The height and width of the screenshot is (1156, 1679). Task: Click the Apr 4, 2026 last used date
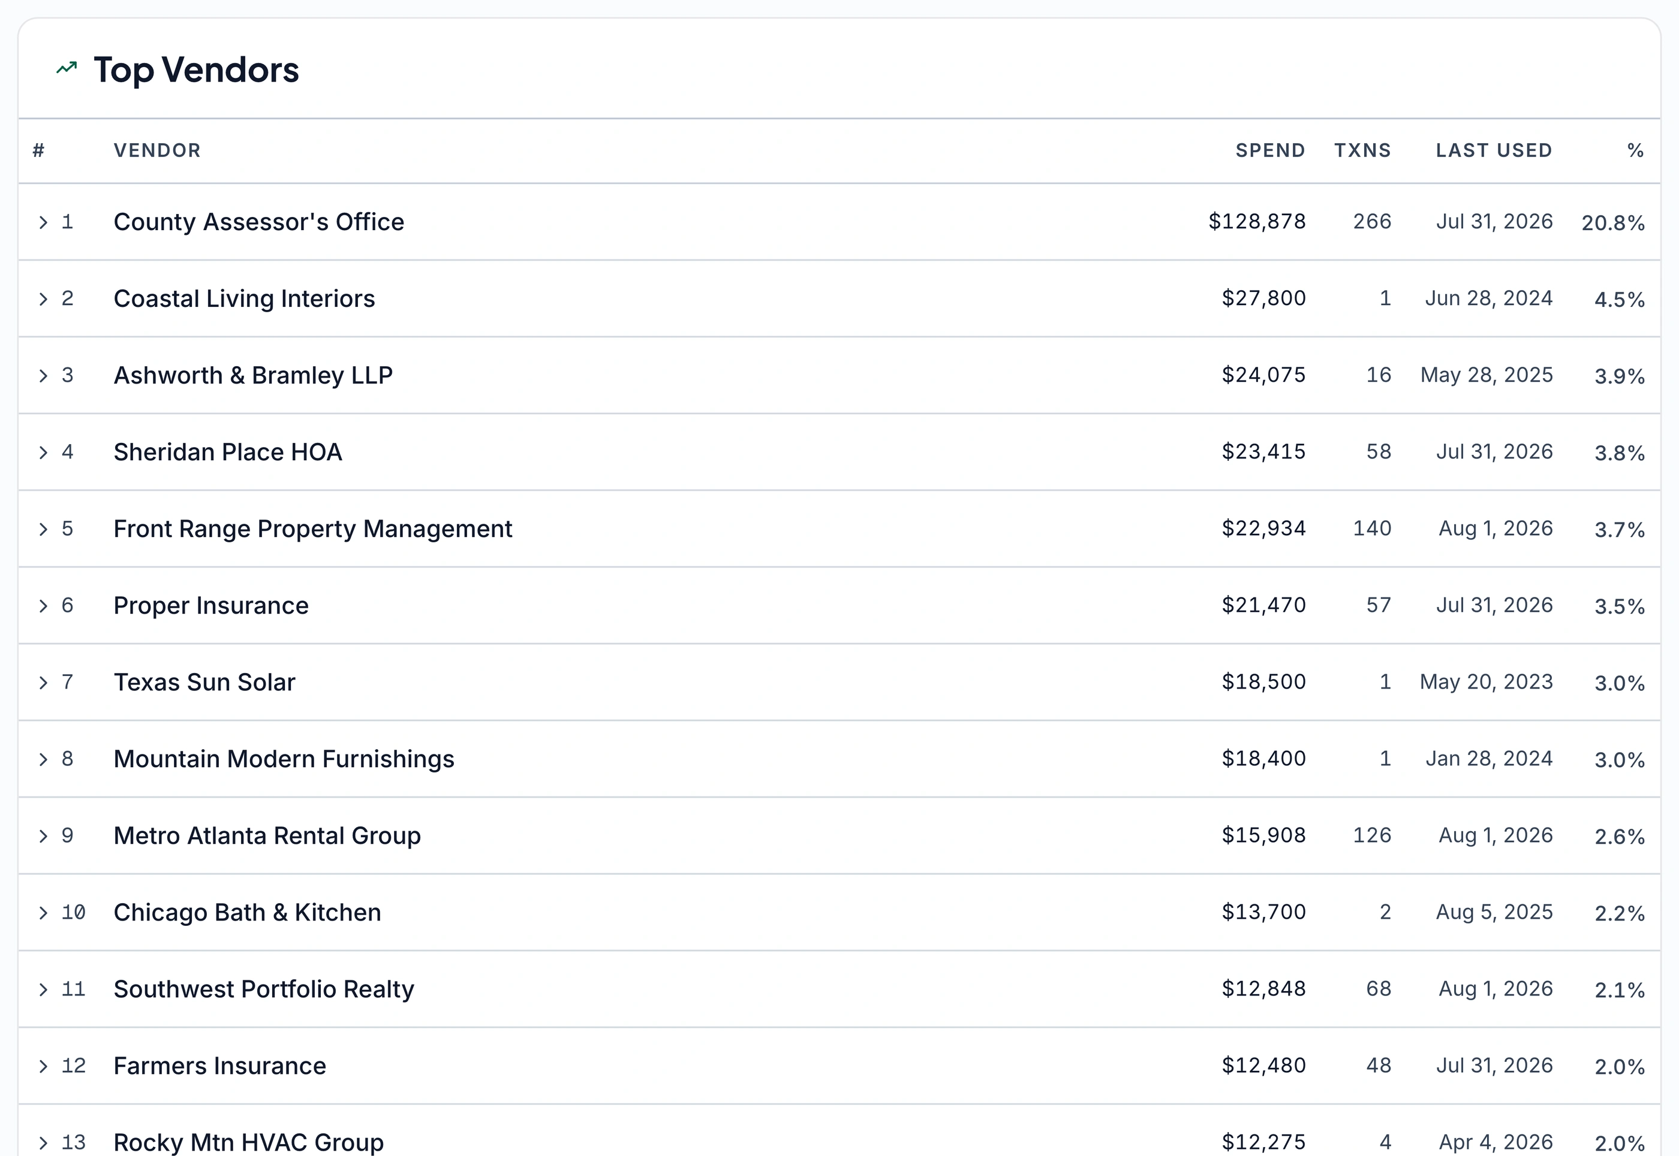point(1496,1142)
